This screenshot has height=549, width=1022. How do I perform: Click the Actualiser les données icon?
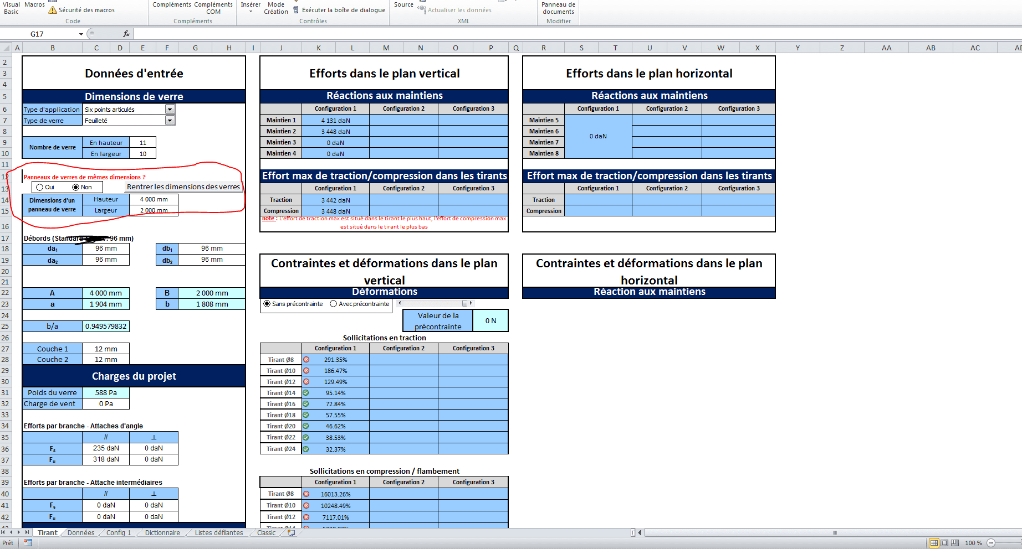pos(422,9)
